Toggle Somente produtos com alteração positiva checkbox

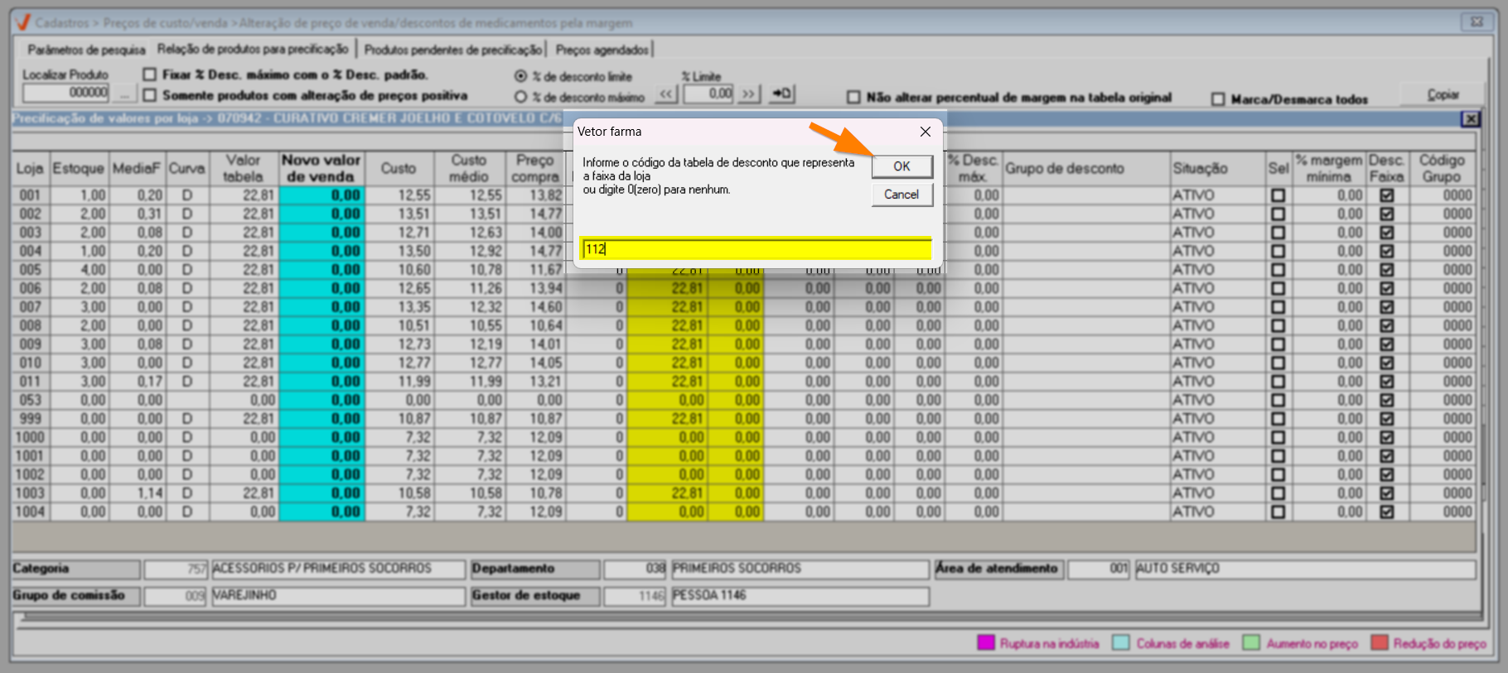[x=150, y=95]
